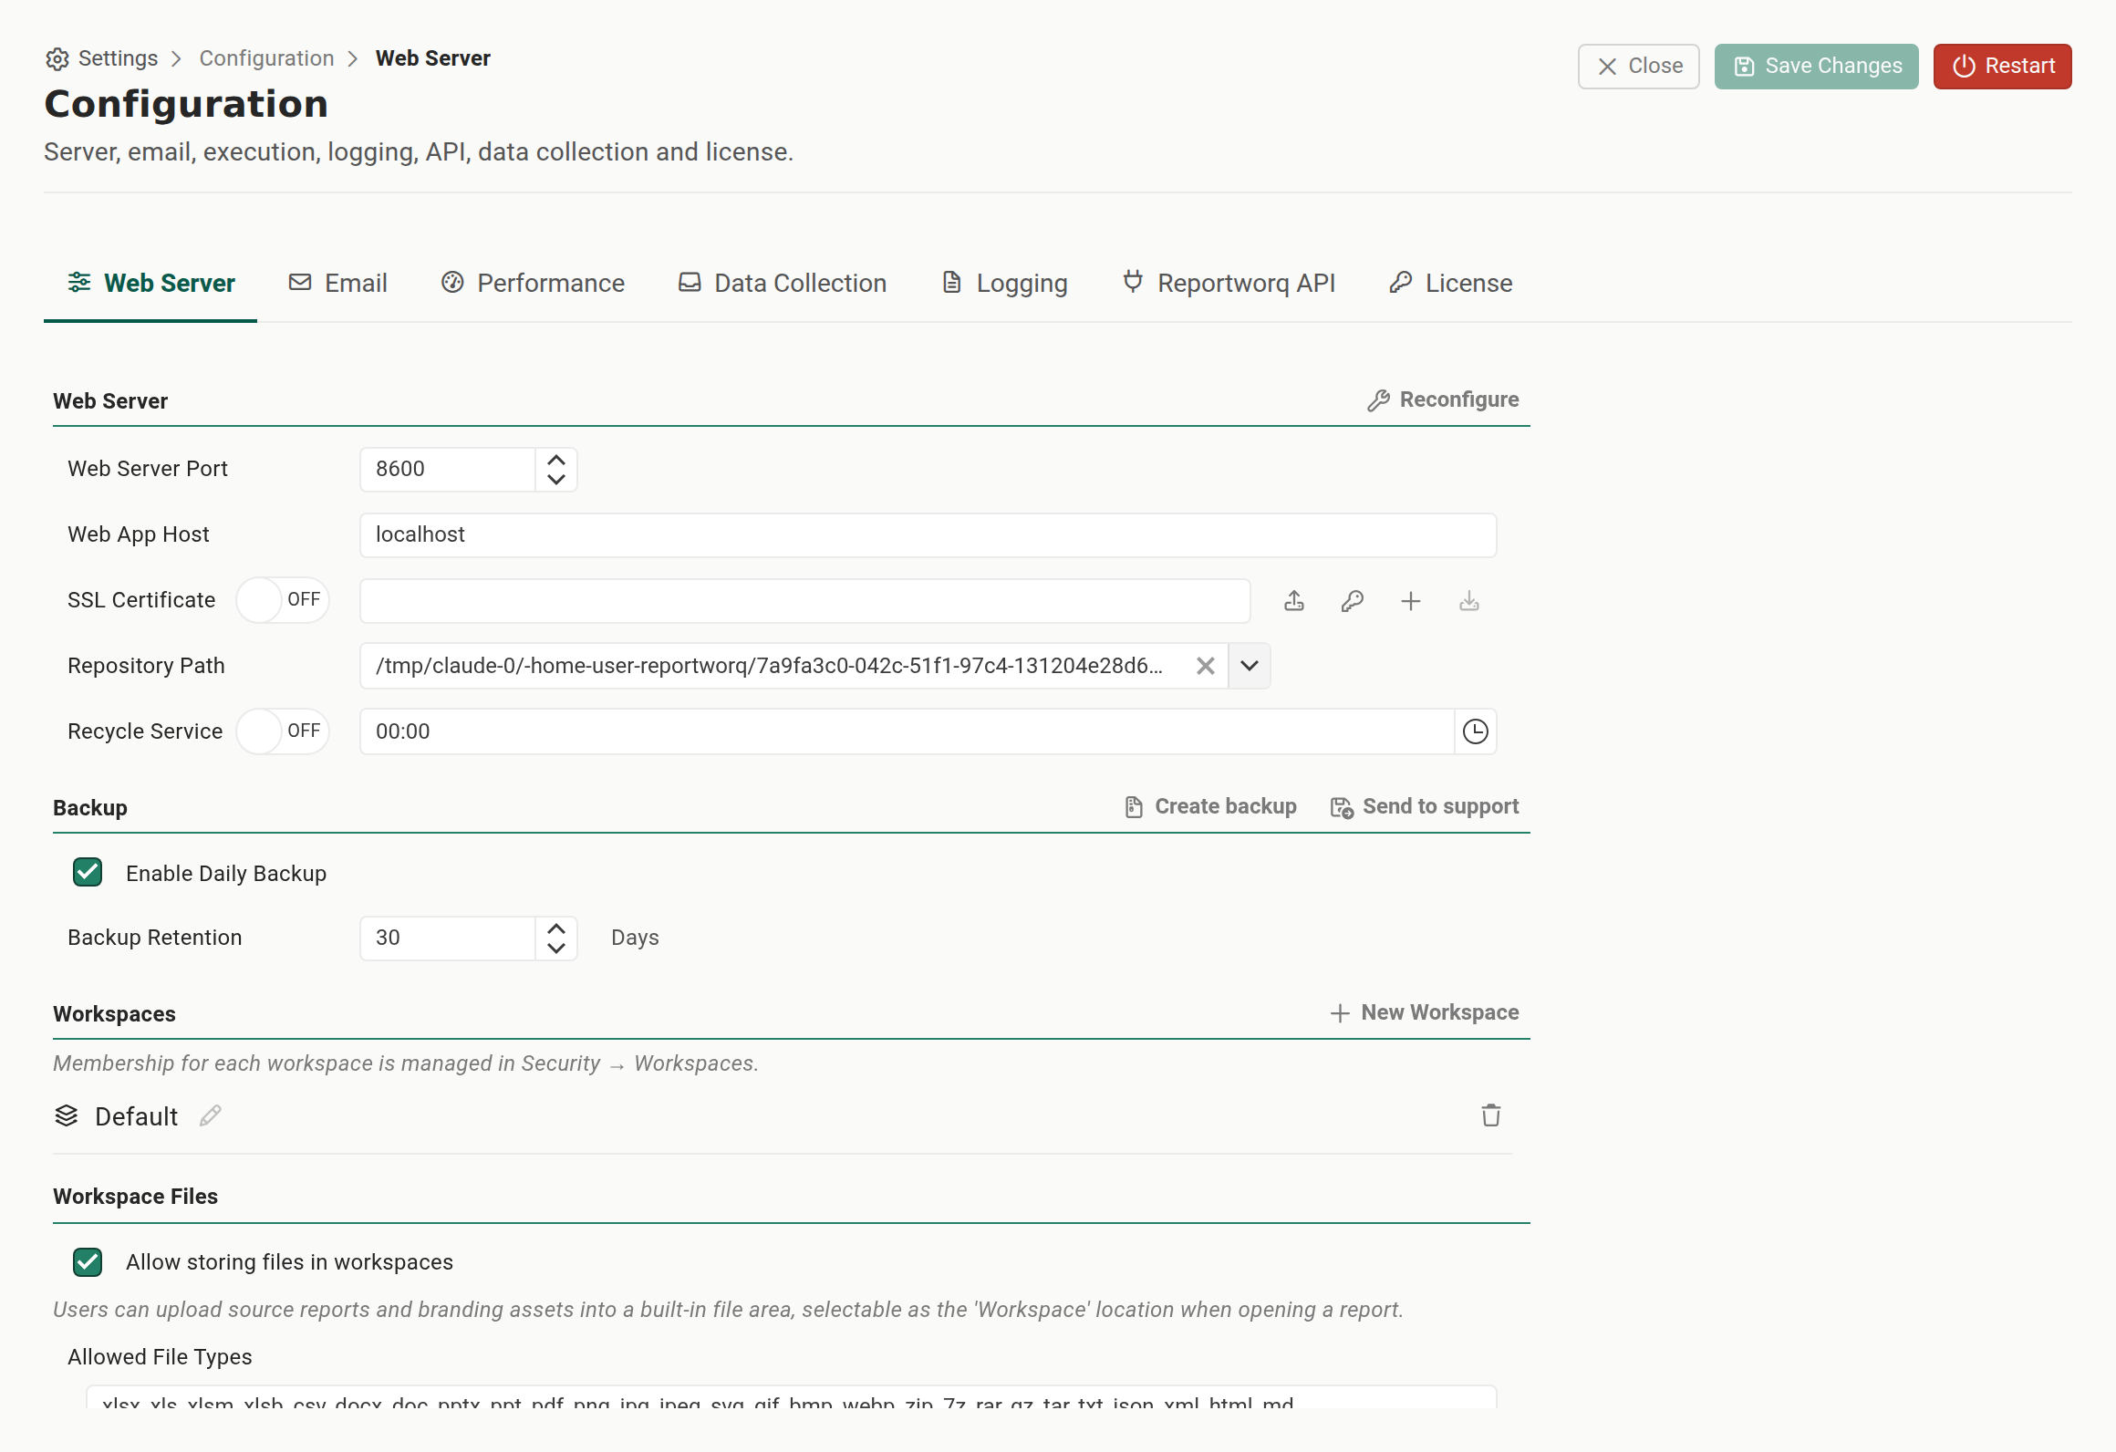Viewport: 2116px width, 1452px height.
Task: Click Save Changes button
Action: 1816,67
